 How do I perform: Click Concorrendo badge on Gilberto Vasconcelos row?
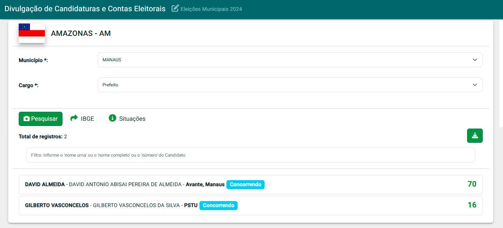tap(218, 206)
